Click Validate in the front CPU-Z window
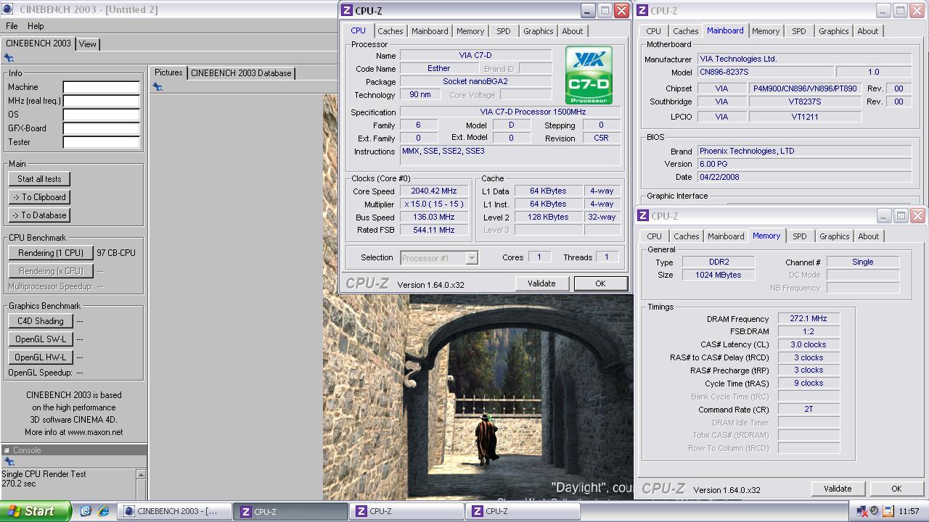Image resolution: width=929 pixels, height=522 pixels. coord(541,283)
